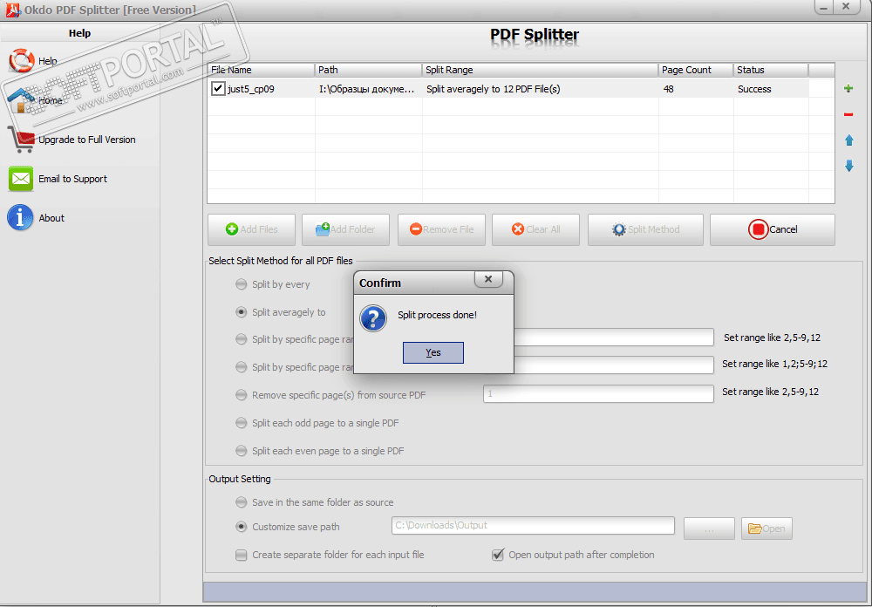Select Split each even page option
Image resolution: width=872 pixels, height=607 pixels.
coord(241,451)
